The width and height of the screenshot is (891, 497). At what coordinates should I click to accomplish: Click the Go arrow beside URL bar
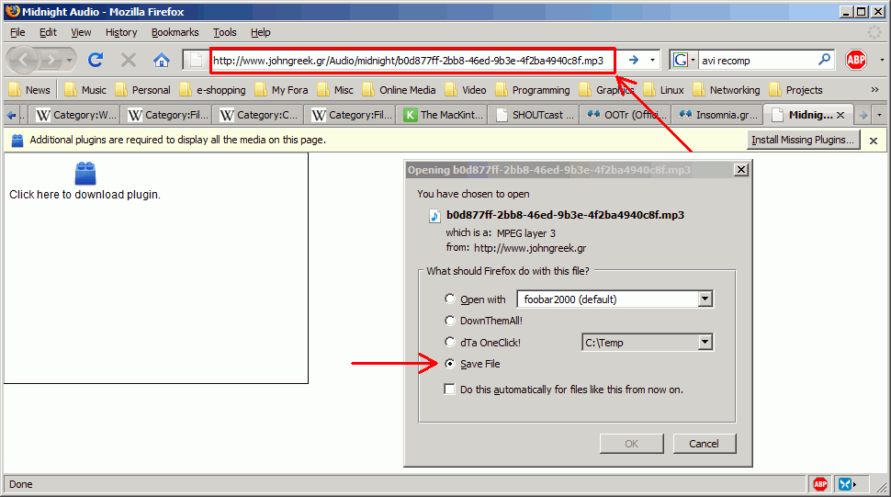point(633,60)
